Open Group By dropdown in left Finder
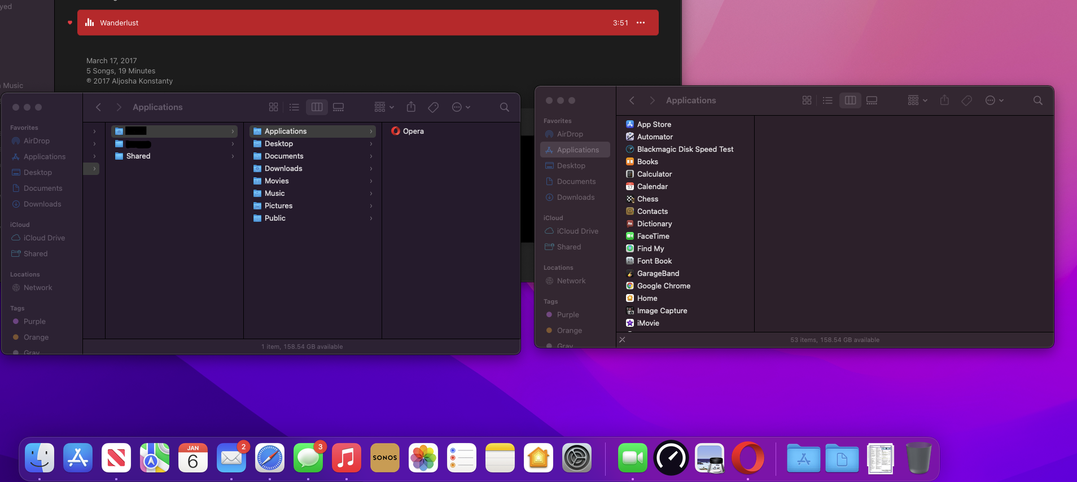Image resolution: width=1077 pixels, height=482 pixels. click(x=384, y=107)
